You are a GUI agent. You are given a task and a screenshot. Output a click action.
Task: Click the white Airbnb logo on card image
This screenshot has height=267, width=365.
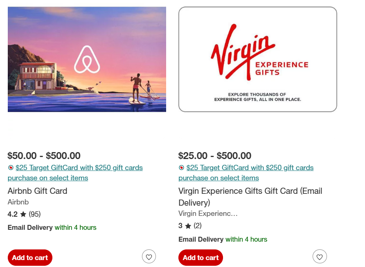point(87,59)
